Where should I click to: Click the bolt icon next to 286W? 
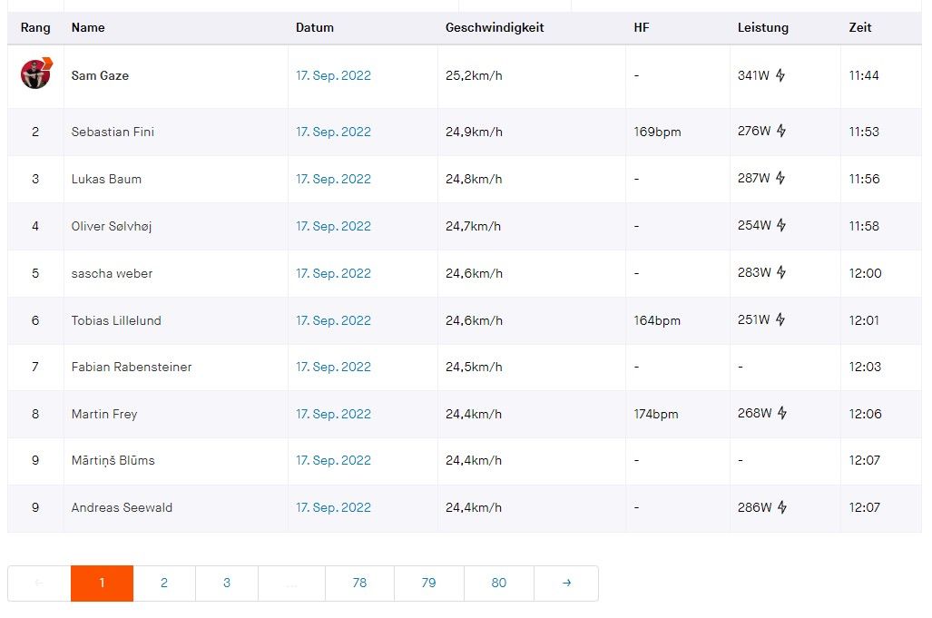point(780,507)
